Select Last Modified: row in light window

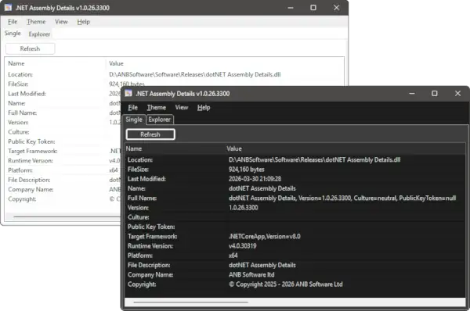tap(63, 94)
